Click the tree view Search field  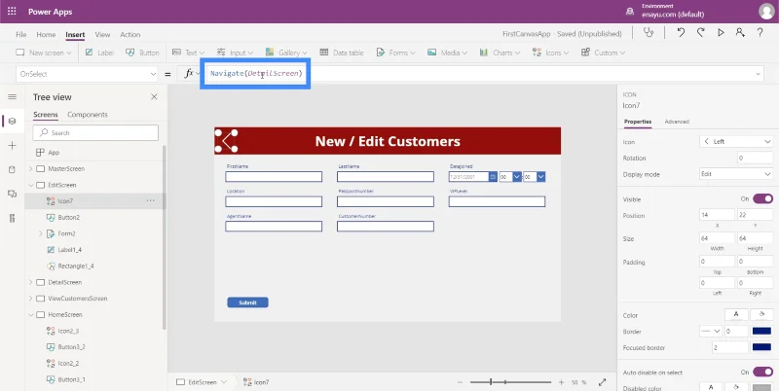(95, 133)
